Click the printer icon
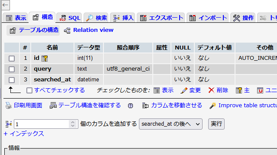This screenshot has width=277, height=155. 8,105
